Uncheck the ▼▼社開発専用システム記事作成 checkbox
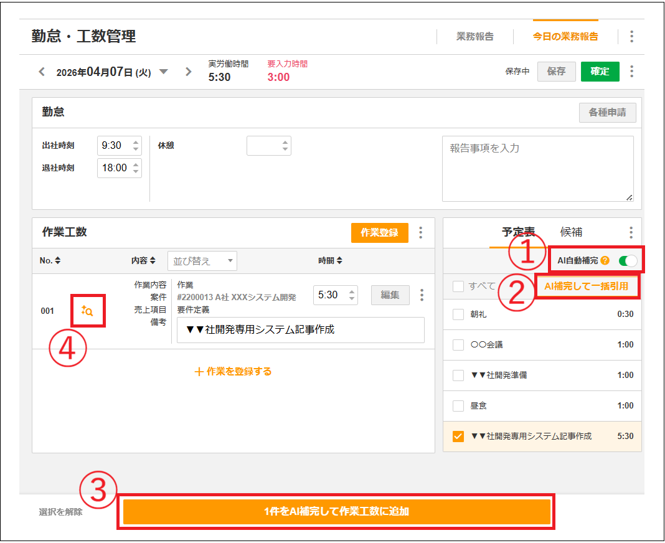665x543 pixels. [458, 437]
